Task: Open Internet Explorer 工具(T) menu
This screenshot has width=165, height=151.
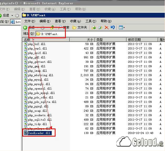Action: point(65,9)
